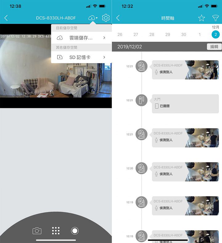The height and width of the screenshot is (243, 222).
Task: Open camera settings gear icon
Action: pyautogui.click(x=106, y=18)
